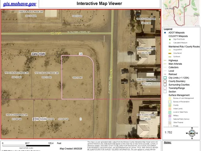Select parcel label 333-13-240
The height and width of the screenshot is (151, 201).
coord(146,53)
